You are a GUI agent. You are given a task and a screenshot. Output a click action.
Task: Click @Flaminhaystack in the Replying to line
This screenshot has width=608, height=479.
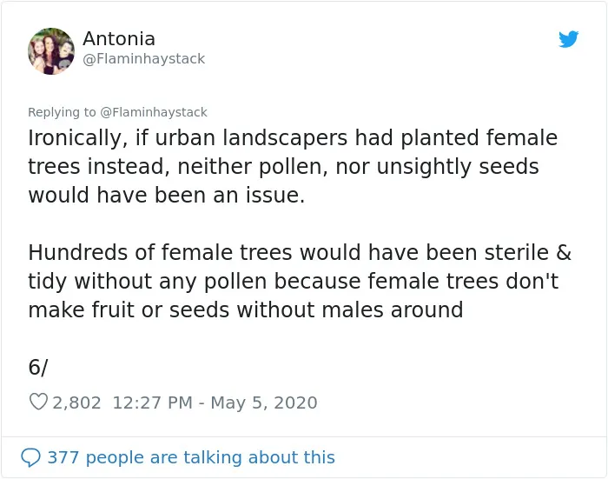[x=154, y=112]
